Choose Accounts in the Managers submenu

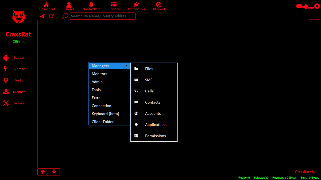coord(154,113)
